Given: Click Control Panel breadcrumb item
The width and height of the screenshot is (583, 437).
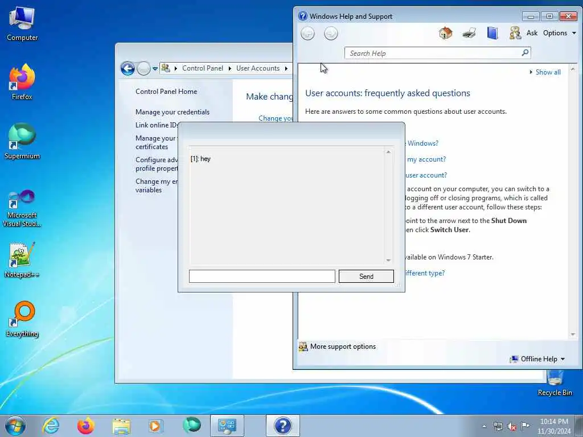Looking at the screenshot, I should (203, 68).
